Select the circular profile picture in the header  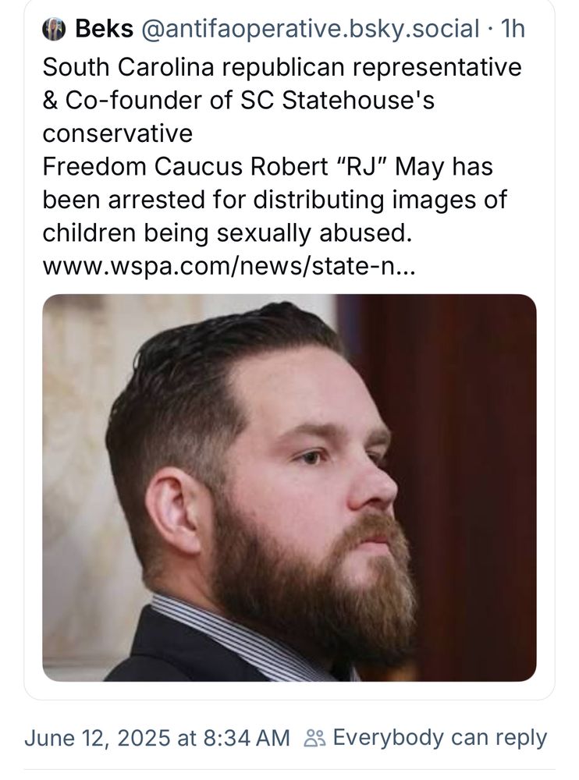[x=53, y=30]
